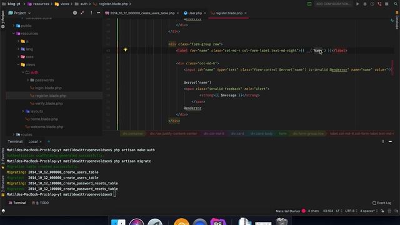Screen dimensions: 400x225
Task: Click the Stop square icon in toolbar
Action: (387, 4)
